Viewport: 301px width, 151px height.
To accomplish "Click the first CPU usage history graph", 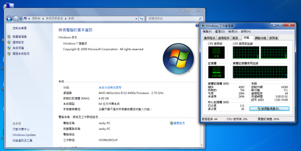I will click(x=246, y=52).
